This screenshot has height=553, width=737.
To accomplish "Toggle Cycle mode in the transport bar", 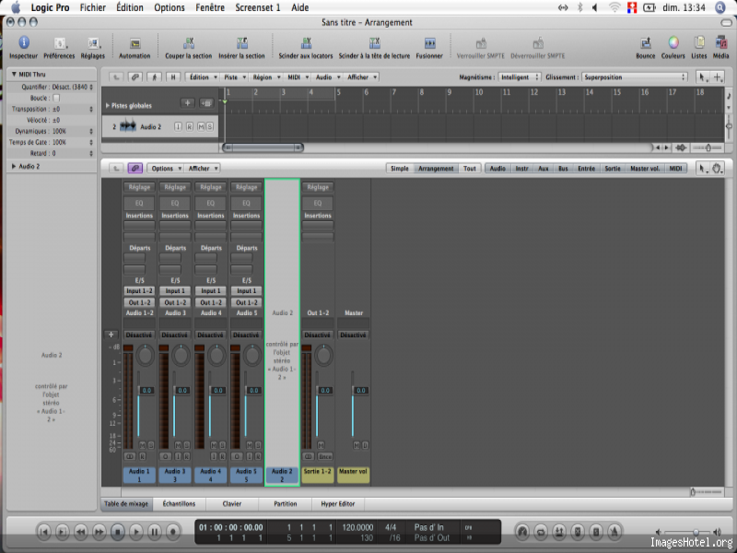I will point(541,532).
